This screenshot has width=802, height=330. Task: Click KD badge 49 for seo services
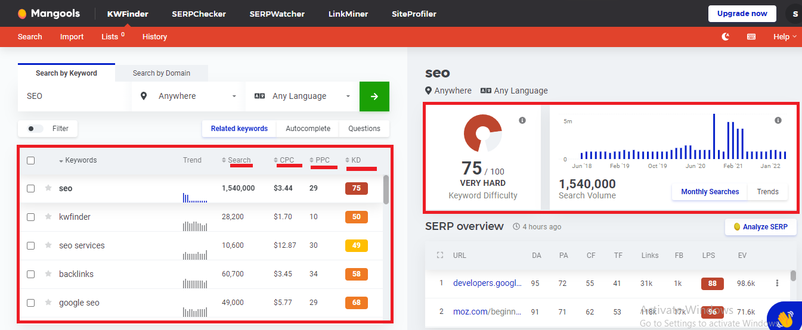[x=357, y=245]
